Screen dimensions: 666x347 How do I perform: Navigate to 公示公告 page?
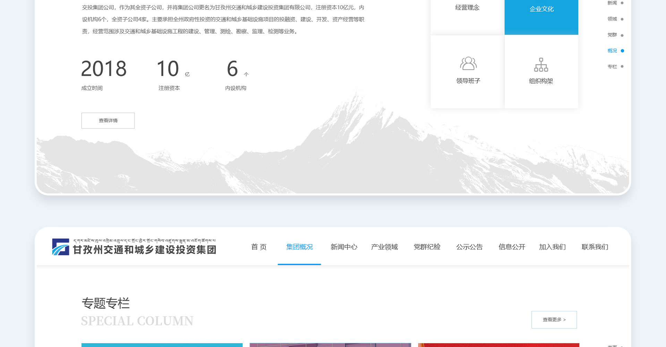click(469, 247)
